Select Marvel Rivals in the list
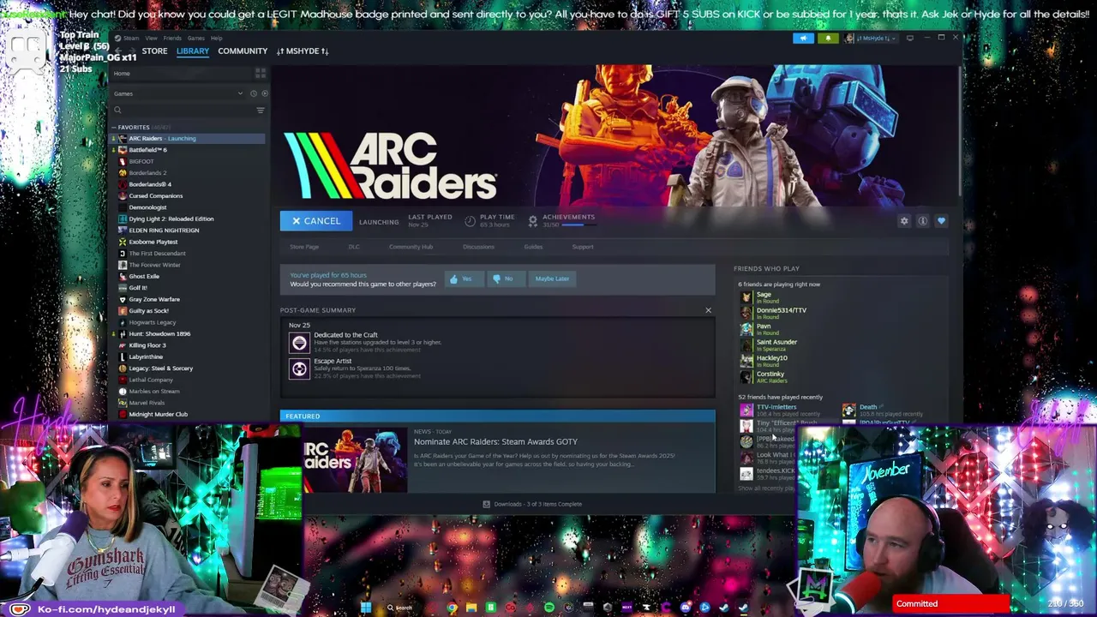Image resolution: width=1097 pixels, height=617 pixels. pos(188,403)
